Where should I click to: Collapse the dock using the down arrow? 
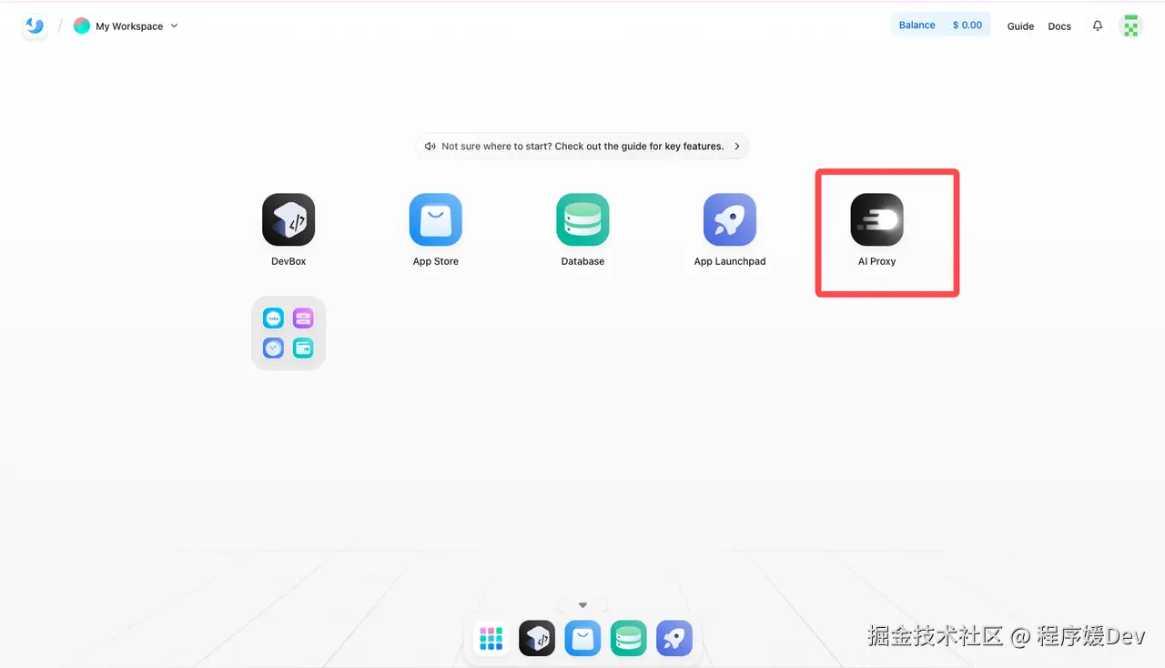(583, 605)
